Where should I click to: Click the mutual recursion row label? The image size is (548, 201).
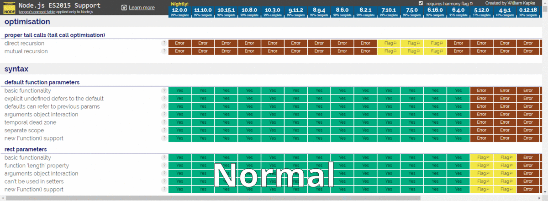tap(26, 51)
